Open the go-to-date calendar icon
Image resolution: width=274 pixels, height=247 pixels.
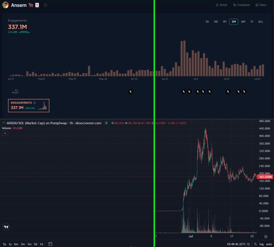tap(50, 244)
